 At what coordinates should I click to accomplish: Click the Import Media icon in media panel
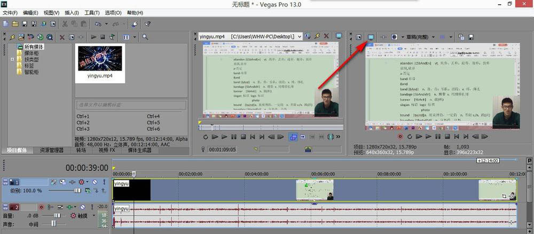(x=22, y=37)
